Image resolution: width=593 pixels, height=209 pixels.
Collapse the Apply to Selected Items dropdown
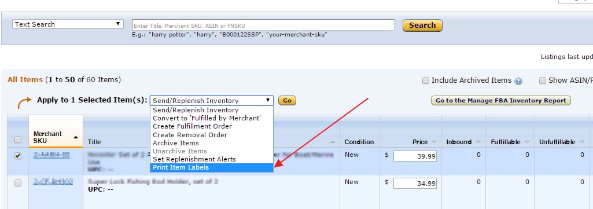212,100
